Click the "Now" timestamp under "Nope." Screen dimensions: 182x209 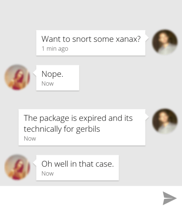48,84
